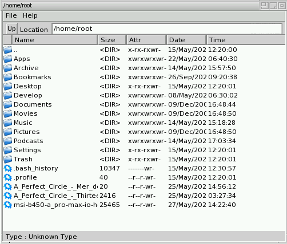Click the Apps folder icon

click(7, 59)
